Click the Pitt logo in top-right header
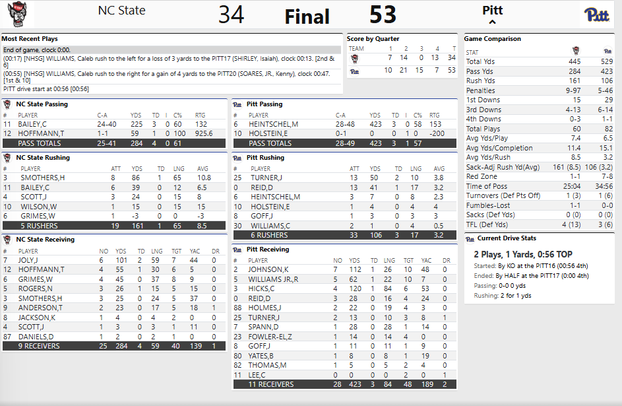The image size is (622, 406). [x=598, y=15]
